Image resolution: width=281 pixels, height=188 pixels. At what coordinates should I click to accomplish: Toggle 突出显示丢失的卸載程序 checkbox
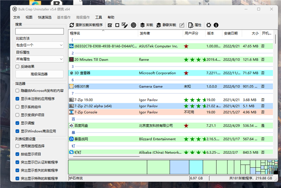pyautogui.click(x=17, y=170)
